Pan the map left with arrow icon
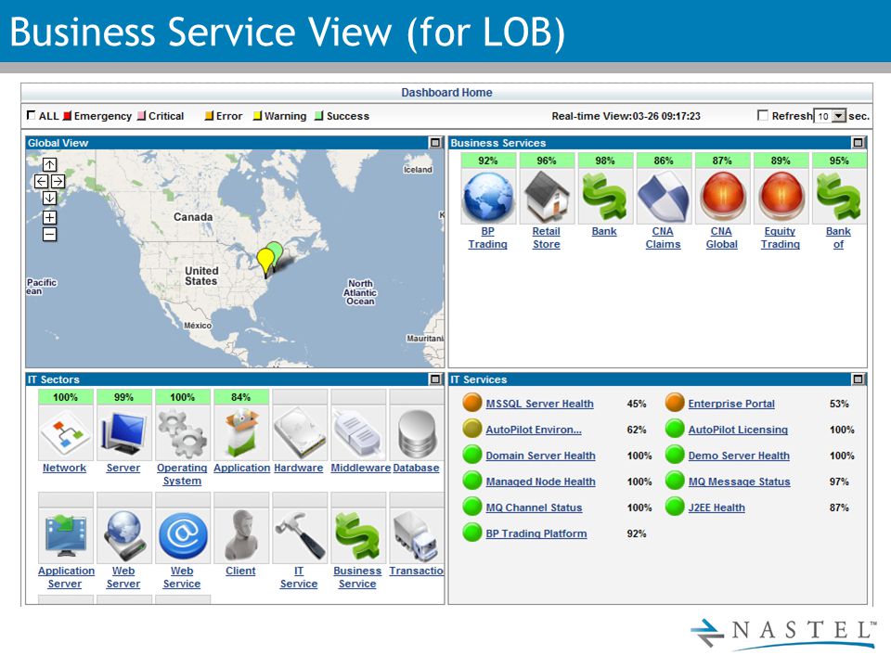The image size is (891, 668). tap(41, 181)
